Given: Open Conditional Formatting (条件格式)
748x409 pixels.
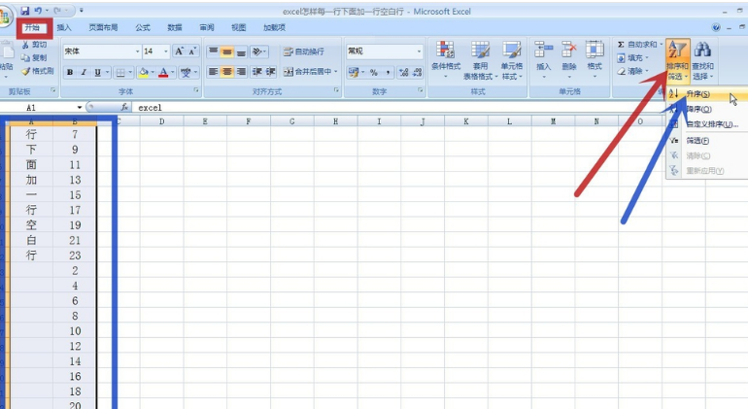Looking at the screenshot, I should (x=445, y=57).
